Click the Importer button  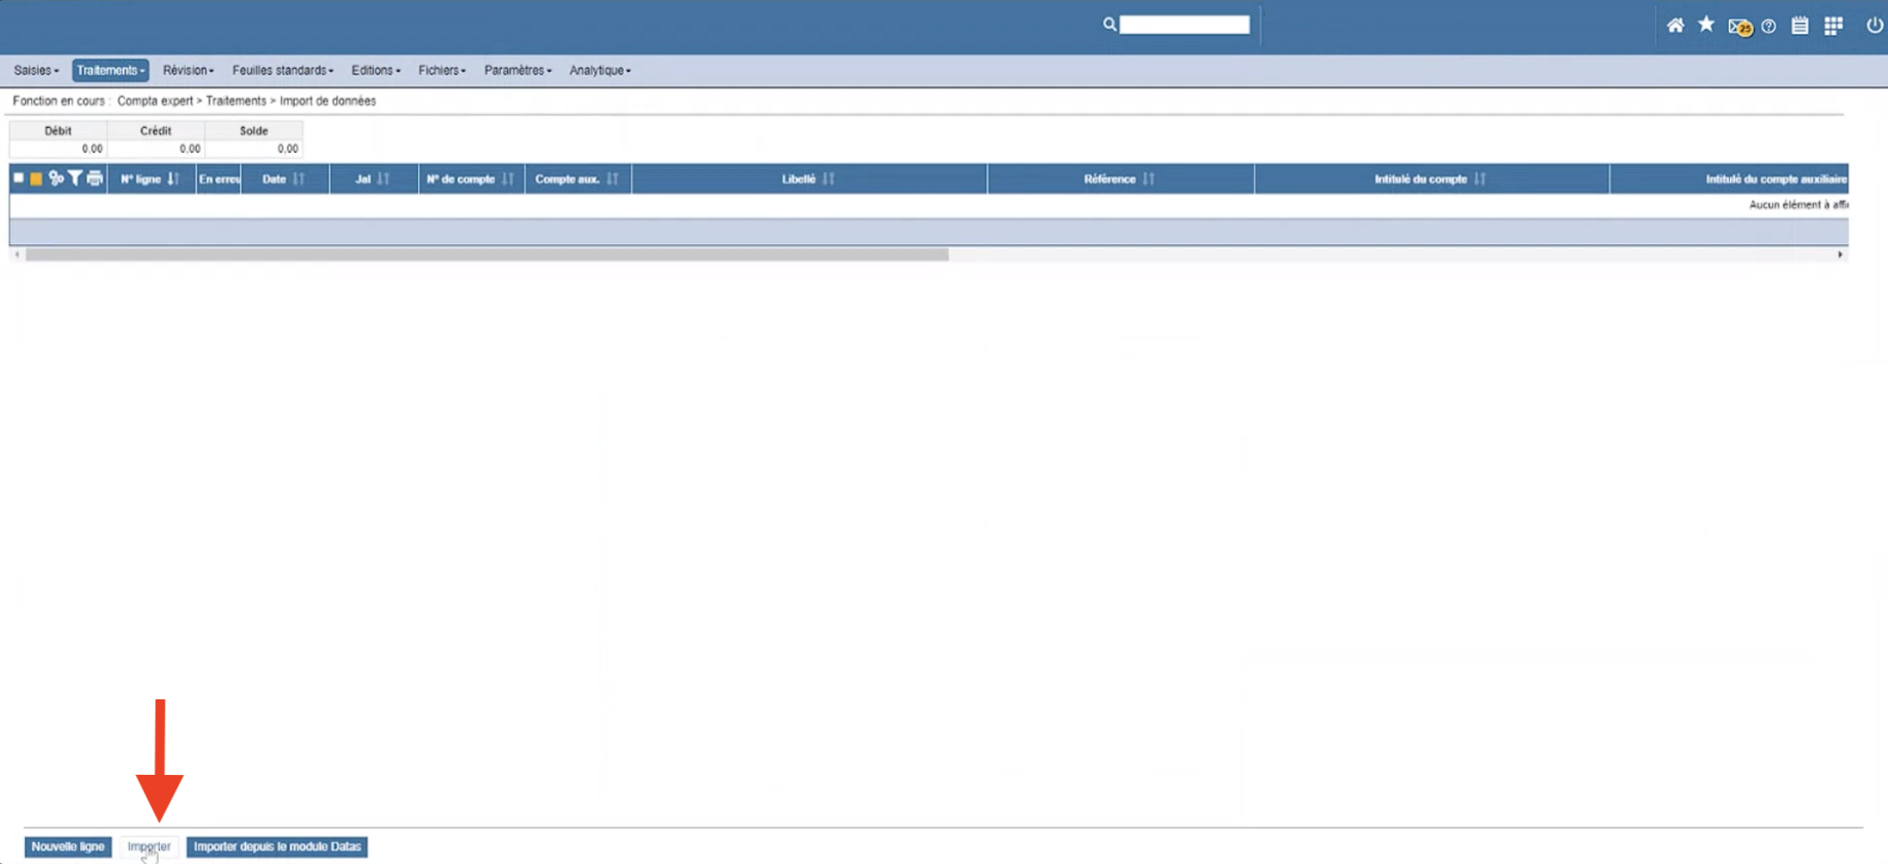(x=148, y=847)
